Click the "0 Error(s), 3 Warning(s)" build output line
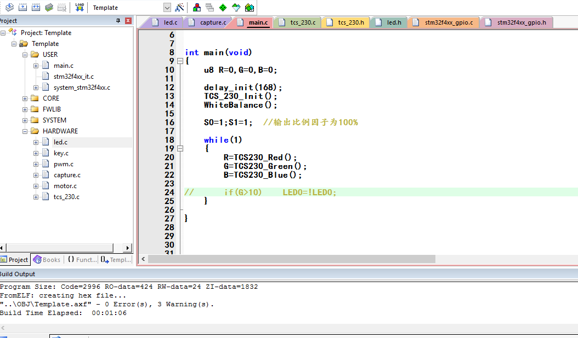The image size is (578, 338). [107, 304]
